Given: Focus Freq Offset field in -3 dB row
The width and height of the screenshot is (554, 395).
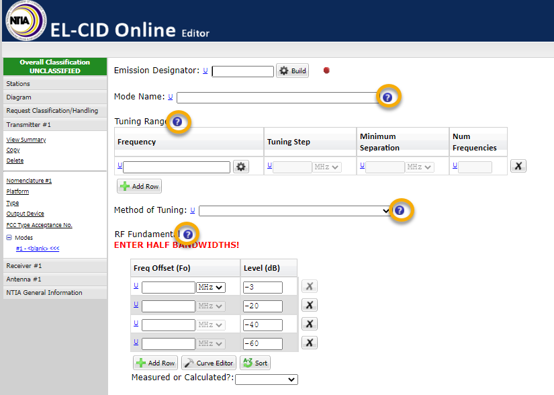Looking at the screenshot, I should pyautogui.click(x=169, y=288).
